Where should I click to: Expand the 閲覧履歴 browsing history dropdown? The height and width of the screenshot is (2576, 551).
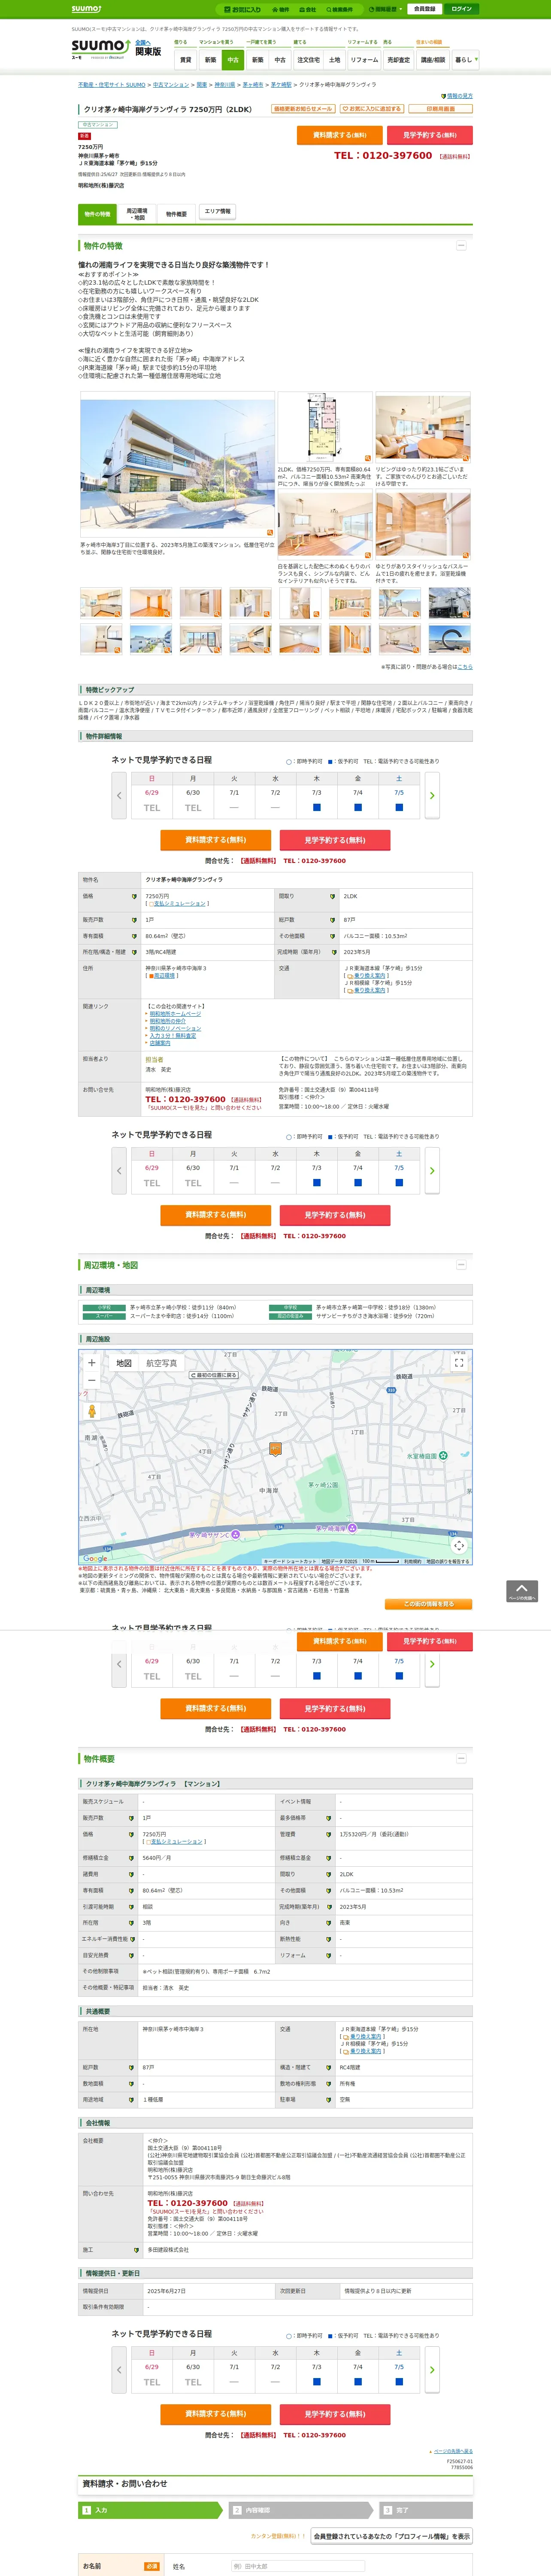385,9
